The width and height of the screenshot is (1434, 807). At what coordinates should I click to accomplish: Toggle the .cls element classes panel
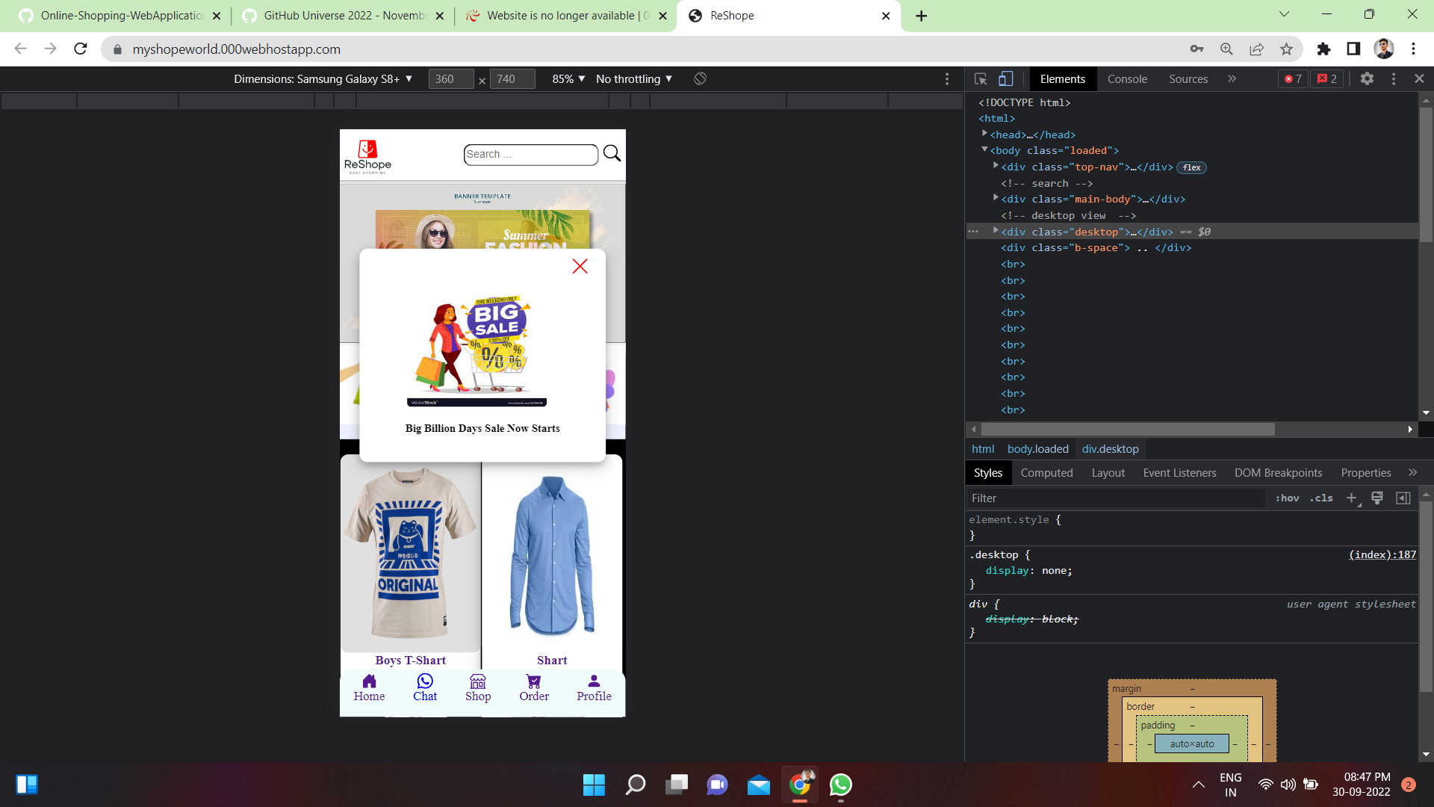(1322, 498)
